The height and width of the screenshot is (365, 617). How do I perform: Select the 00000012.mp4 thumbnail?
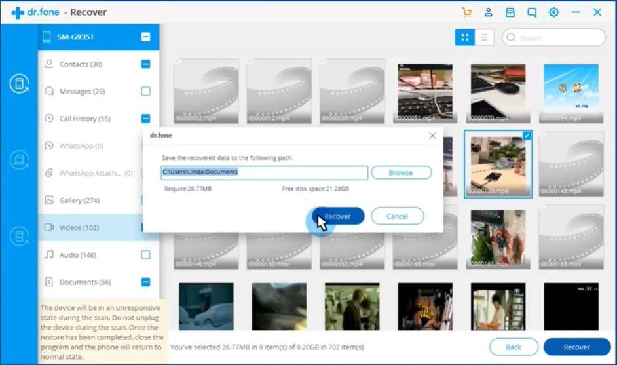pos(279,91)
